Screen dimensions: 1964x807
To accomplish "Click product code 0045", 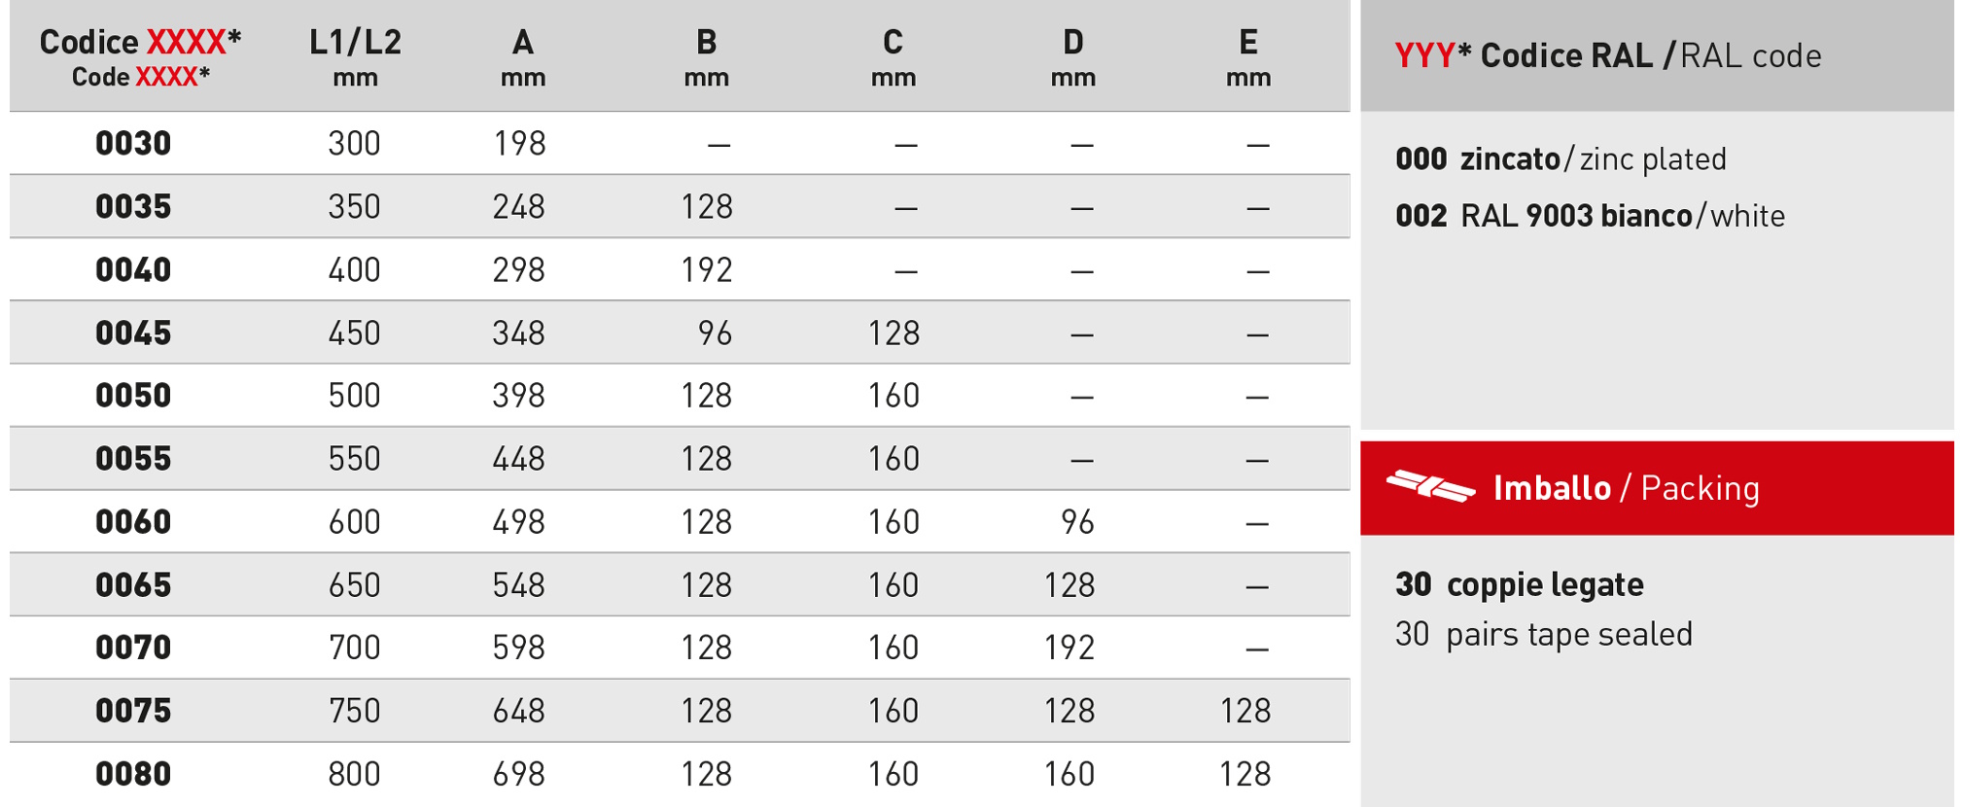I will 133,333.
